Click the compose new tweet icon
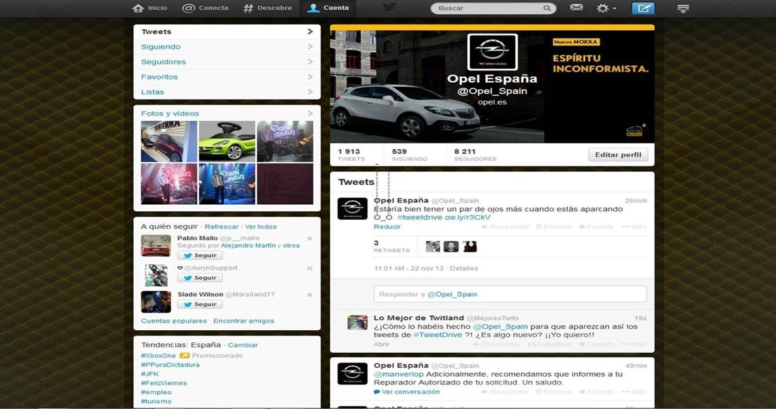This screenshot has height=409, width=776. 643,8
